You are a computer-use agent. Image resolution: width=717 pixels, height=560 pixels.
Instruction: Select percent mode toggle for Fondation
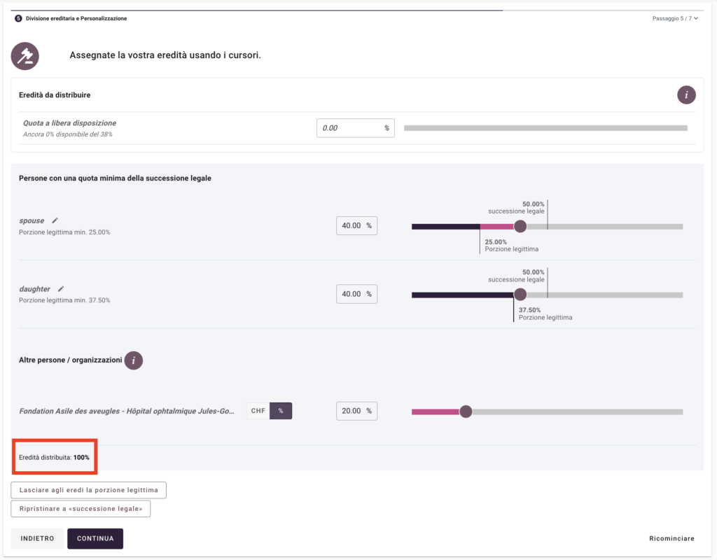pyautogui.click(x=281, y=411)
